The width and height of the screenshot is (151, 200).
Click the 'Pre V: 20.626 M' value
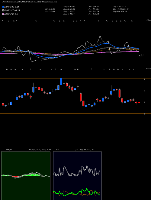(121, 9)
